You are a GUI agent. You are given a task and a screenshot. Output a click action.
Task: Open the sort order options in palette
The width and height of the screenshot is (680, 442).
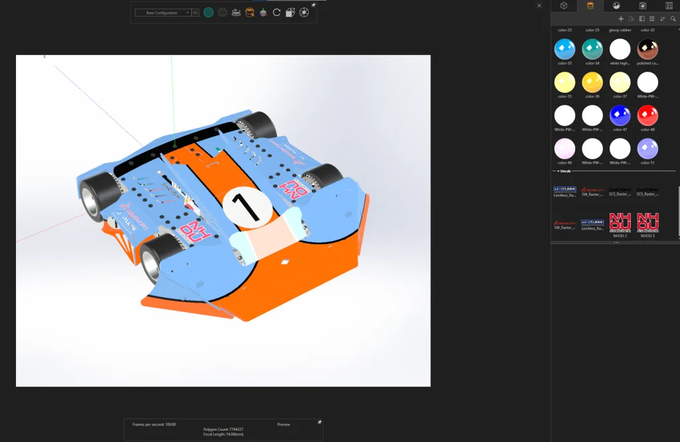coord(663,19)
